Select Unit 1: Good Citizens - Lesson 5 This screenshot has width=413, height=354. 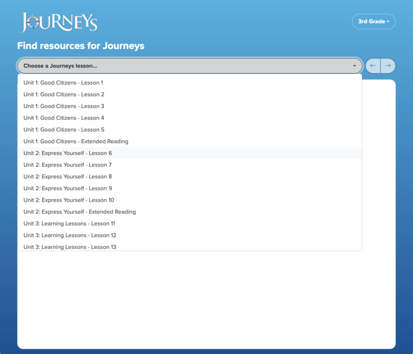(190, 130)
